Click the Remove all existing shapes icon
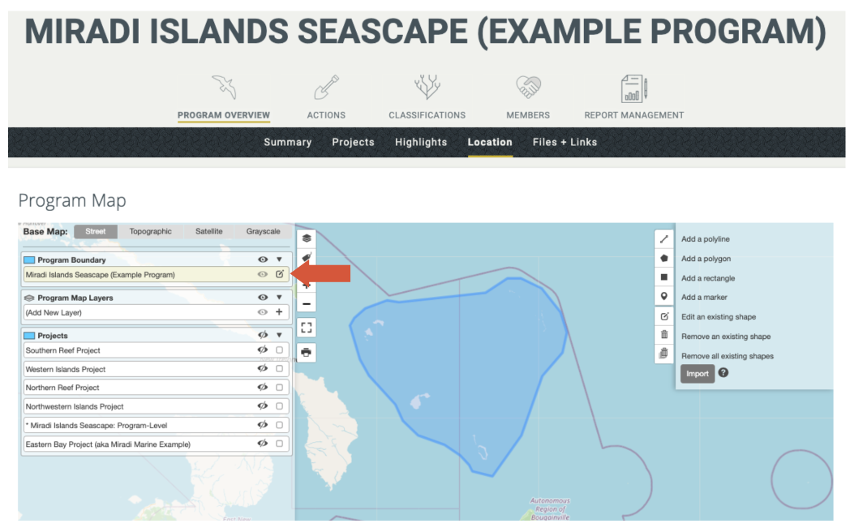 coord(665,355)
